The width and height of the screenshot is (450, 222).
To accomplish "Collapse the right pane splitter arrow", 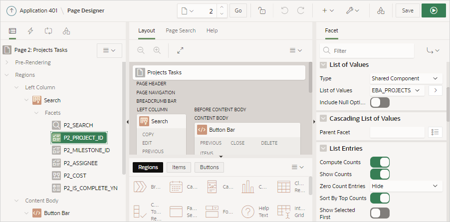I will coord(314,122).
